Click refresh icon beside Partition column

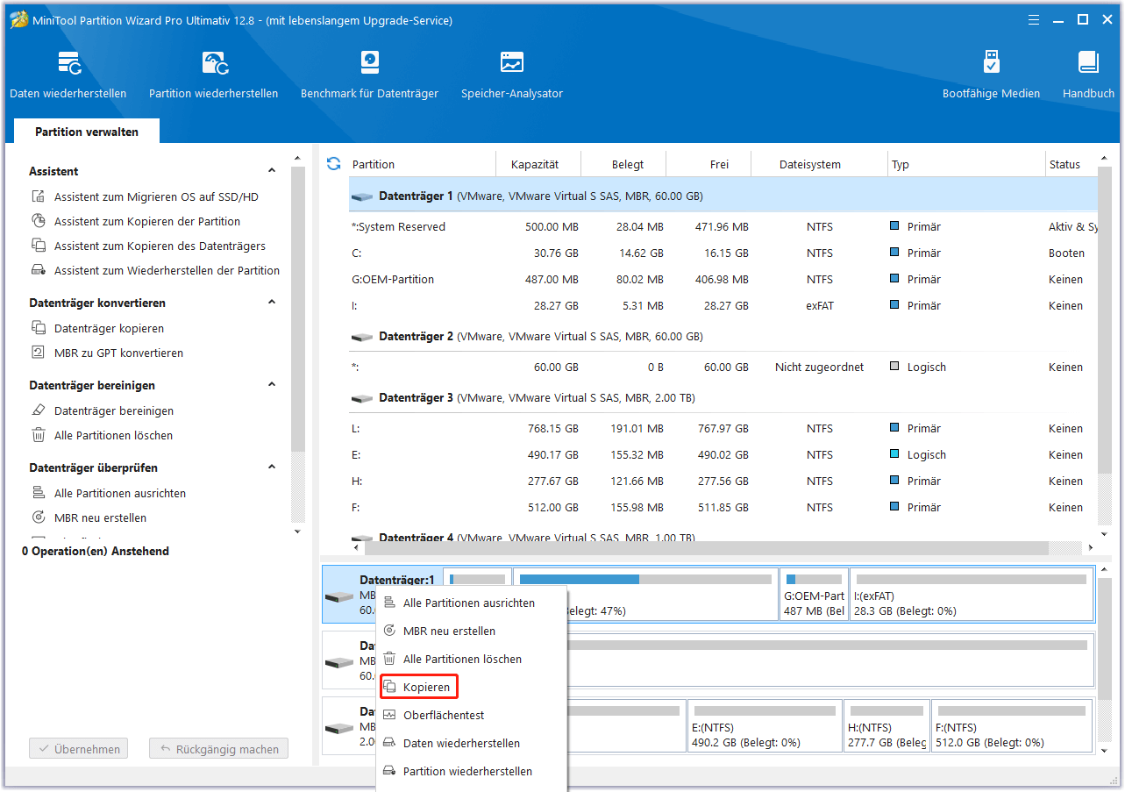[x=333, y=164]
